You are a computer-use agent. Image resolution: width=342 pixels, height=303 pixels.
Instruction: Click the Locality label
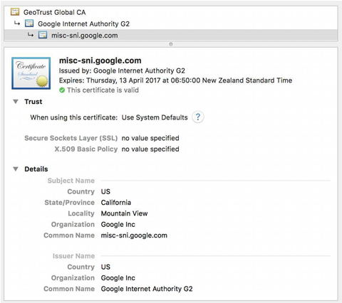point(81,213)
